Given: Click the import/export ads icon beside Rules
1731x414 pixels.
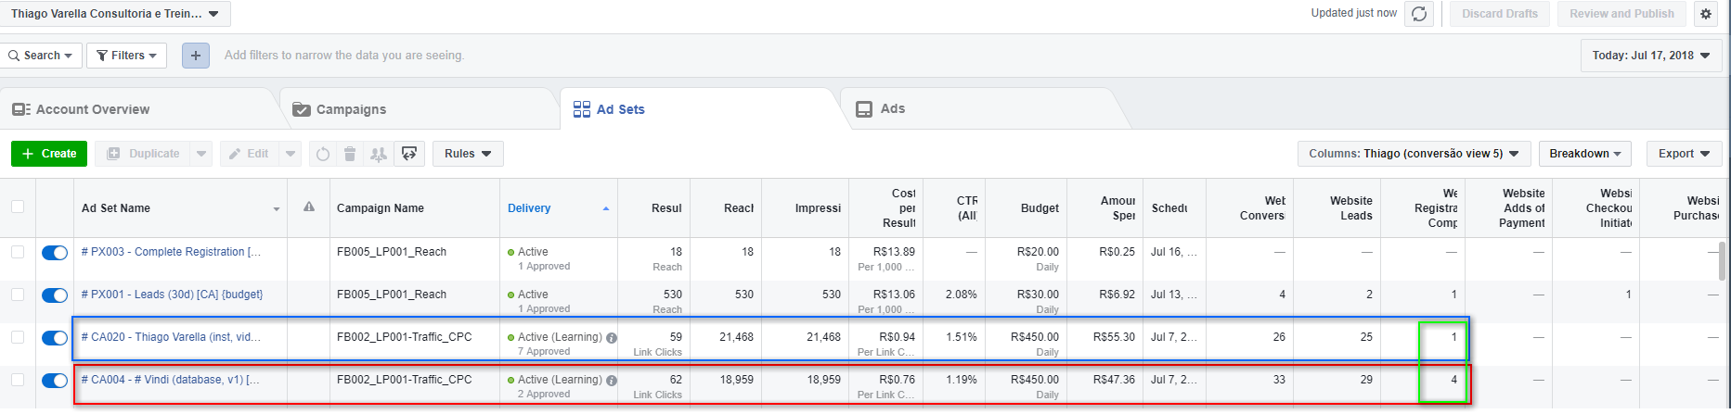Looking at the screenshot, I should pyautogui.click(x=409, y=154).
